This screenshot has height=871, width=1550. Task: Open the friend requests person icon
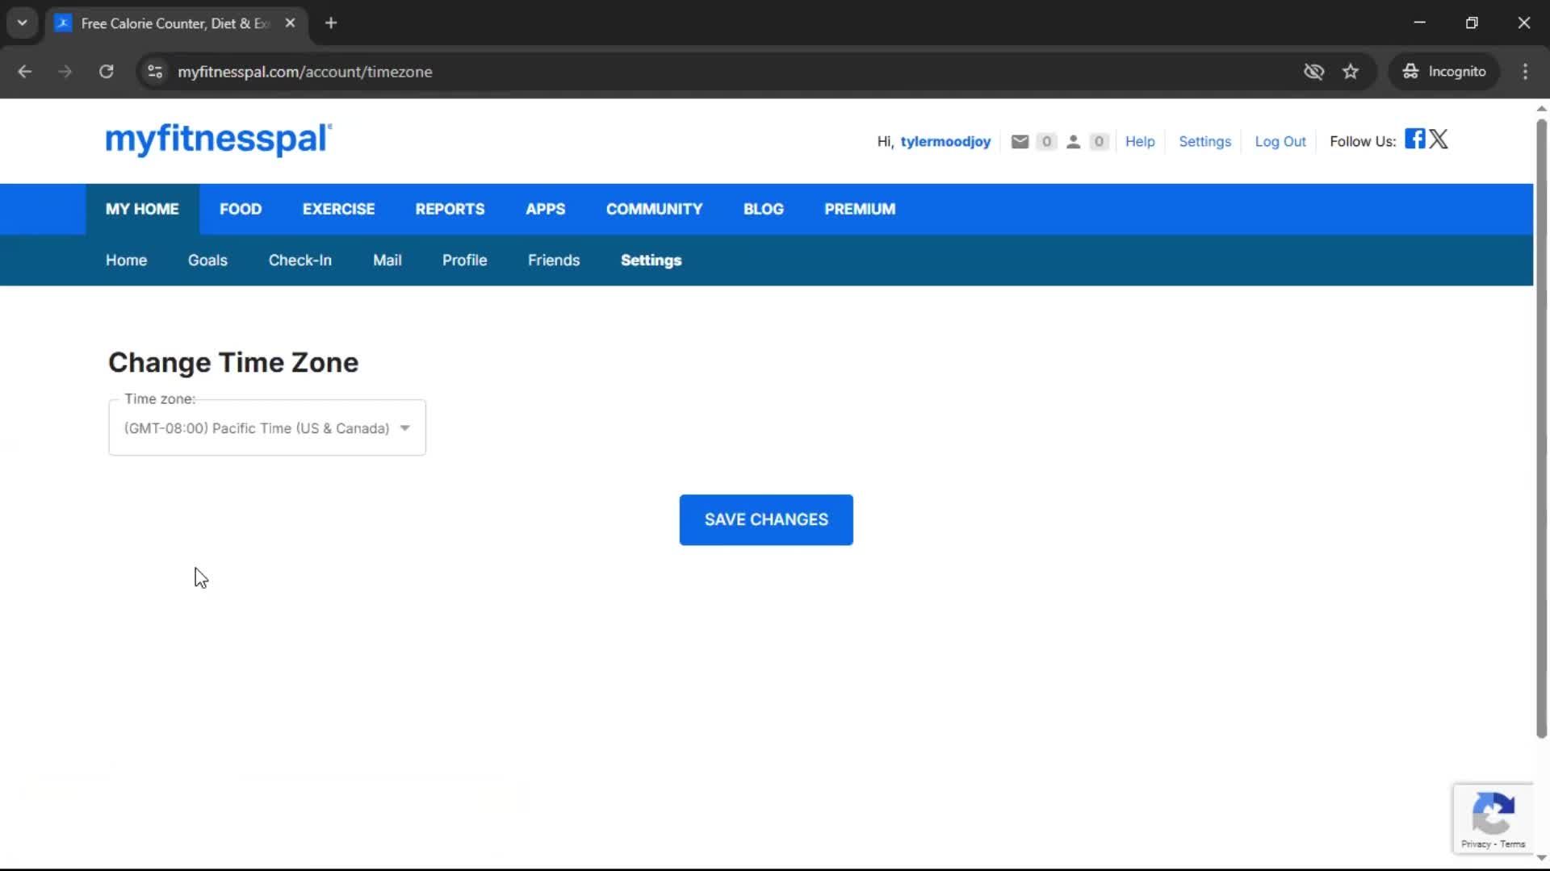pos(1073,141)
